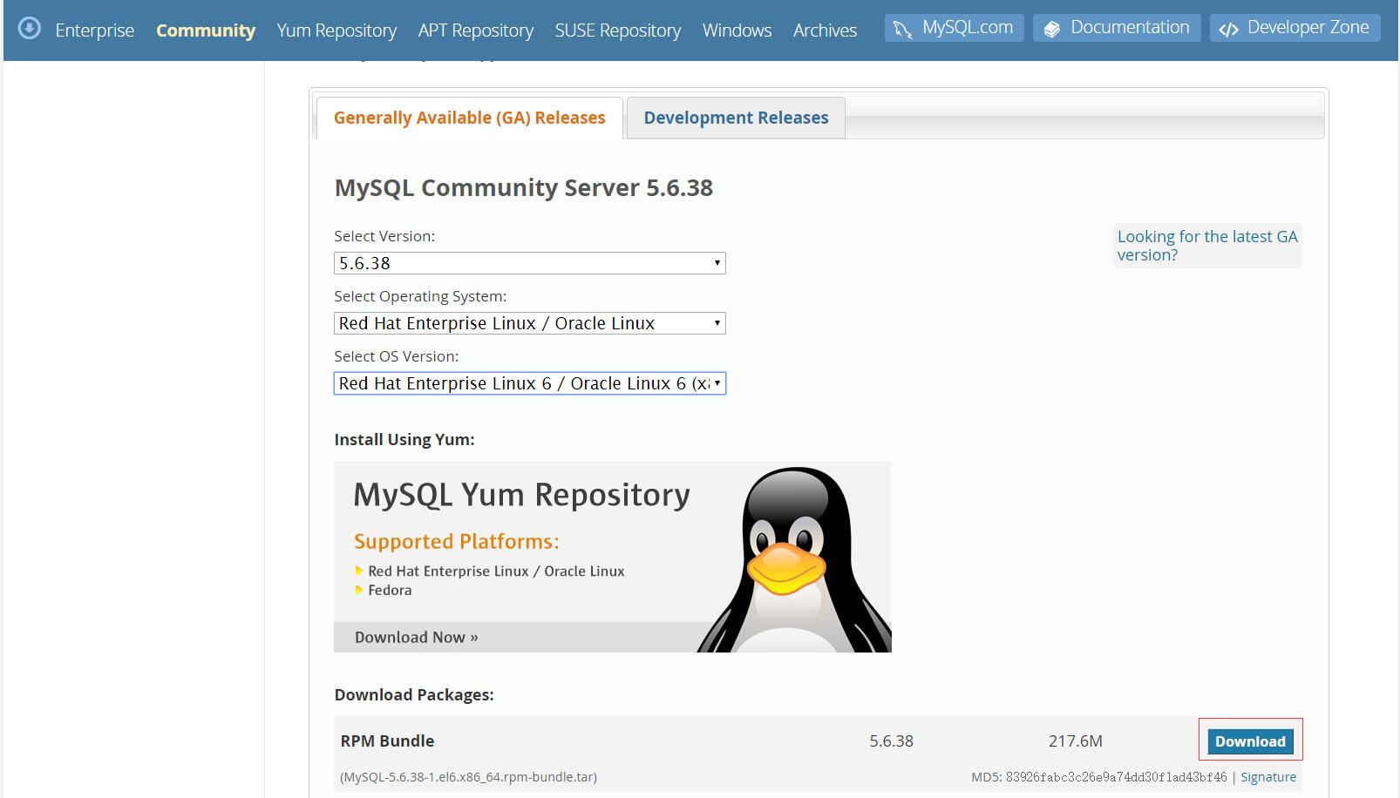Navigate to APT Repository page
Viewport: 1400px width, 798px height.
[475, 30]
